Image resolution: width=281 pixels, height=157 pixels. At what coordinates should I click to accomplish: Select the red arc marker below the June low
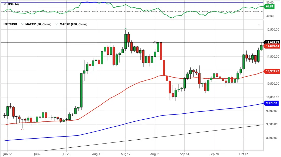click(22, 130)
